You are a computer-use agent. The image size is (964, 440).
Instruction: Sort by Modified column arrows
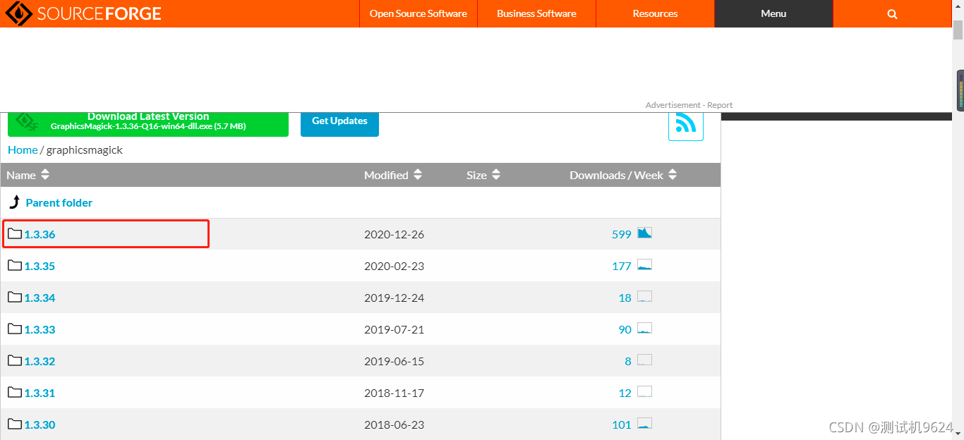pyautogui.click(x=418, y=175)
